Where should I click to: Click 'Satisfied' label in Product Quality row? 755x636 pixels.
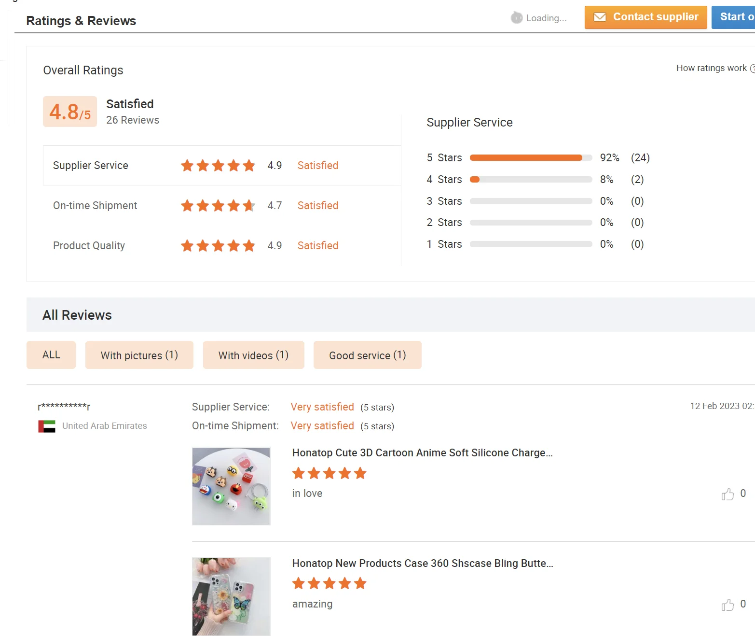coord(318,246)
